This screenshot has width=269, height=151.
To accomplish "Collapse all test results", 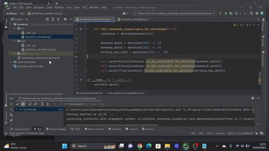I will tap(47, 104).
